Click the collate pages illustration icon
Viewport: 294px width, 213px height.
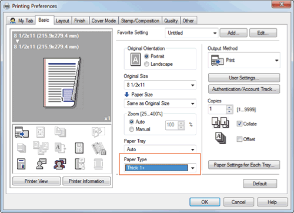tap(220, 122)
